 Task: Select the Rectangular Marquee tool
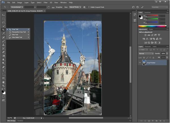3,19
